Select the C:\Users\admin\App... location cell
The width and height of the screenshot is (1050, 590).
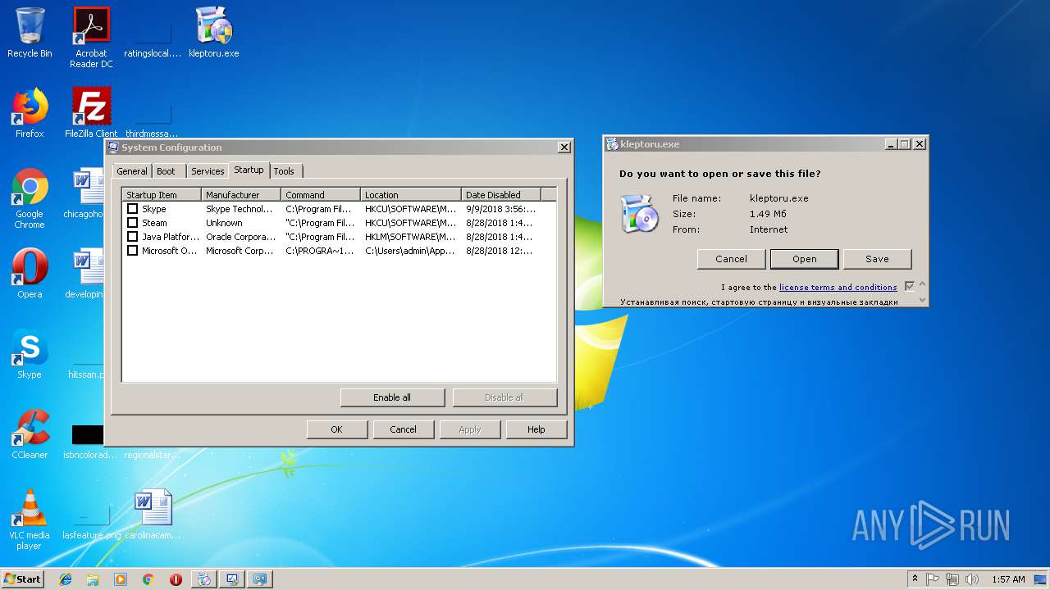pyautogui.click(x=409, y=251)
